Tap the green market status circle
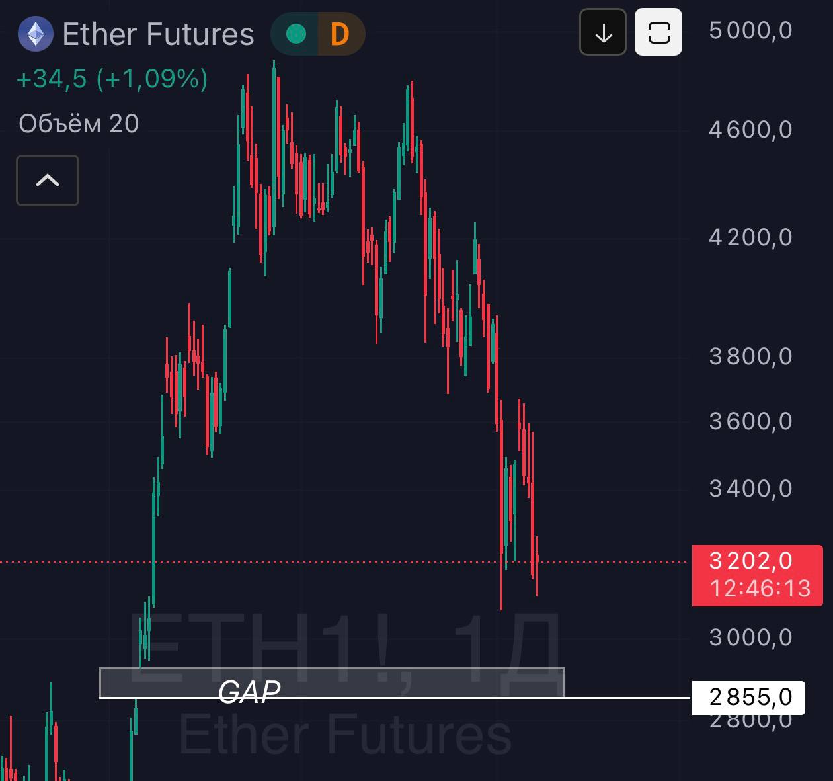 [296, 34]
